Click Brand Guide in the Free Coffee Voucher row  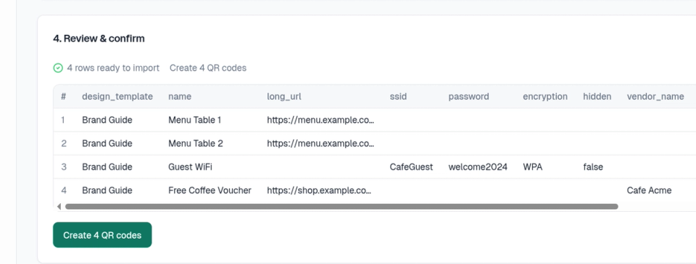107,190
